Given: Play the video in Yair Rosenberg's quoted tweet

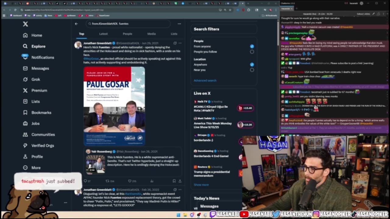Looking at the screenshot, I should pos(95,164).
